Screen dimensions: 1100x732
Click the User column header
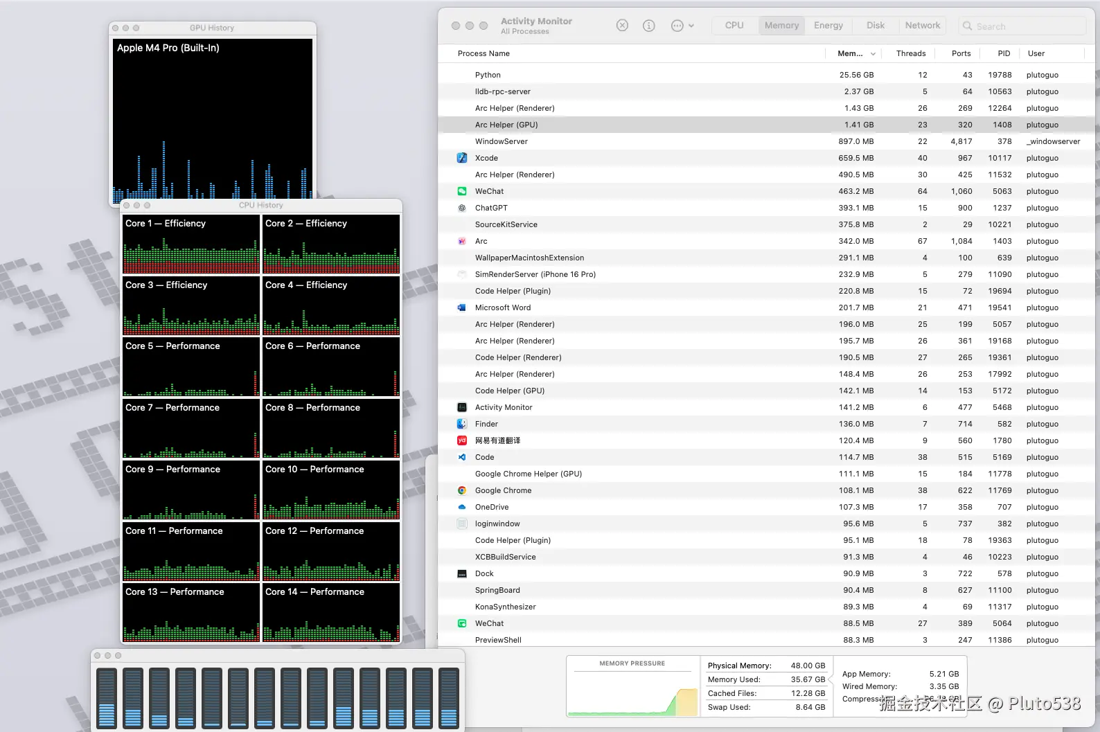click(x=1036, y=53)
